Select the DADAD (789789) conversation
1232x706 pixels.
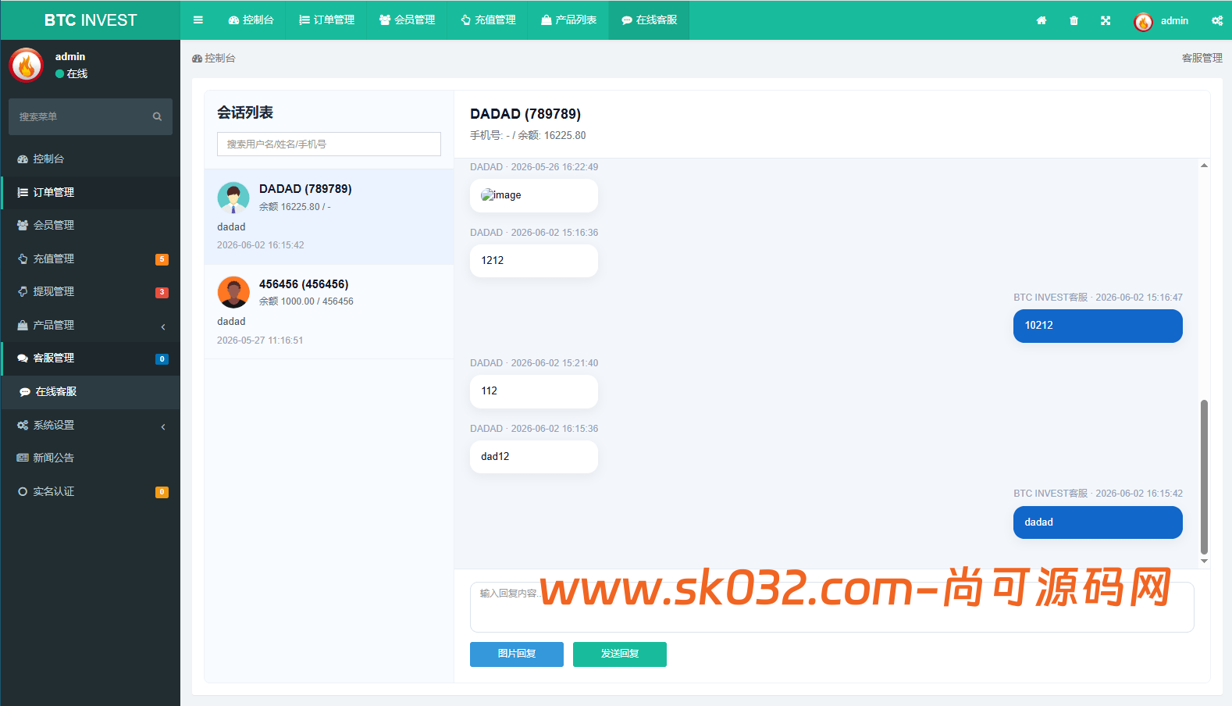329,217
